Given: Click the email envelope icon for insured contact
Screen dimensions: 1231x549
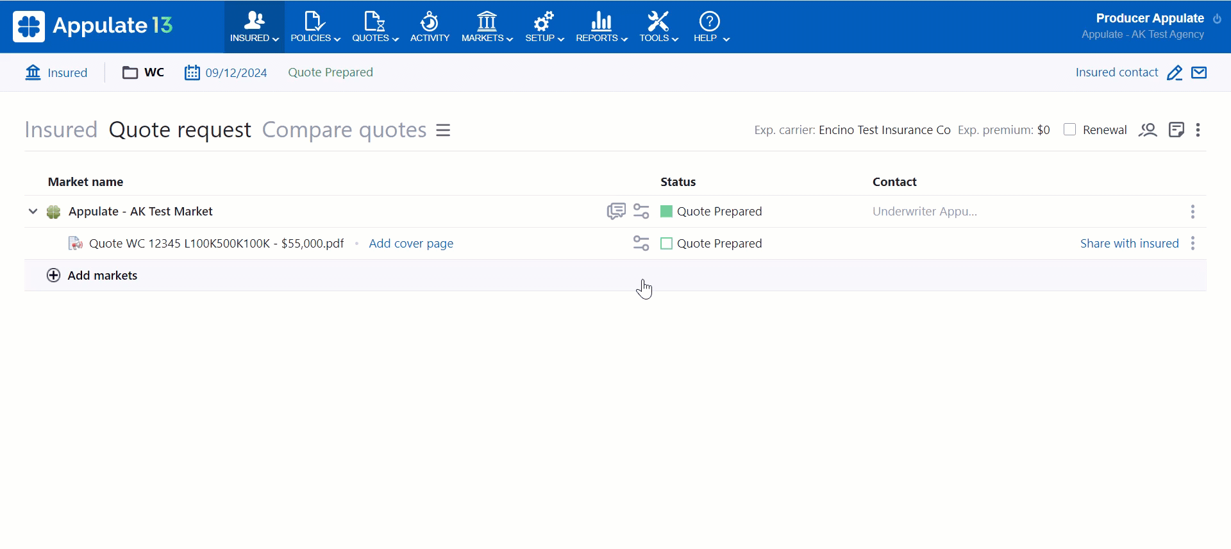Looking at the screenshot, I should (1199, 72).
